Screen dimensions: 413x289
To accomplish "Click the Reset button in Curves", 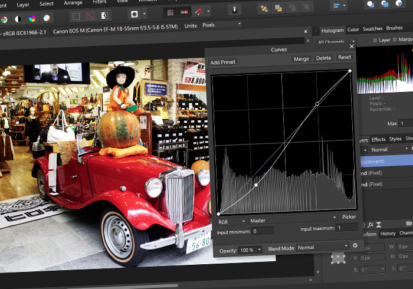I will pos(345,57).
